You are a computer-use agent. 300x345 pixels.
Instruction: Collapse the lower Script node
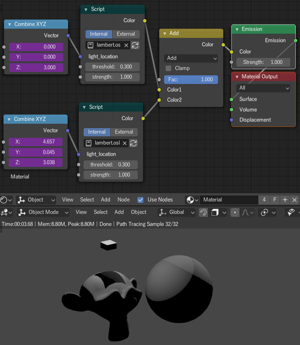tap(84, 107)
